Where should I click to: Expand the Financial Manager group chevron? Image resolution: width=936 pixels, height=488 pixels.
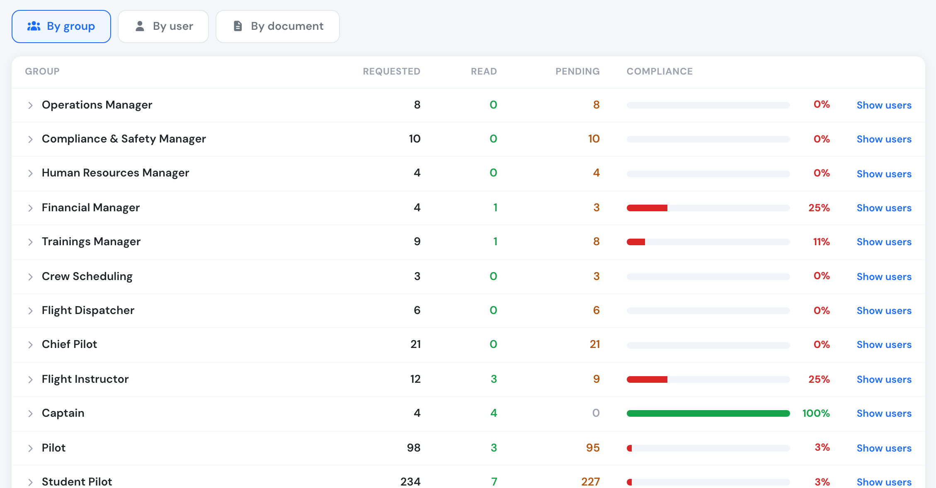tap(30, 208)
